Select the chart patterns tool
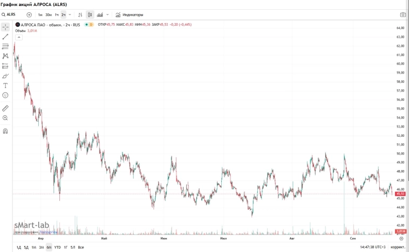 pos(5,56)
